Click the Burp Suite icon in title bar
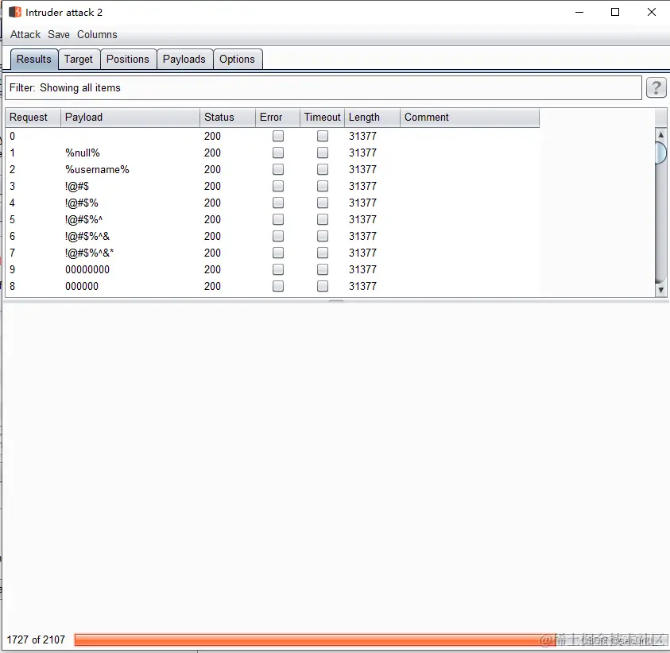The height and width of the screenshot is (653, 670). [15, 12]
